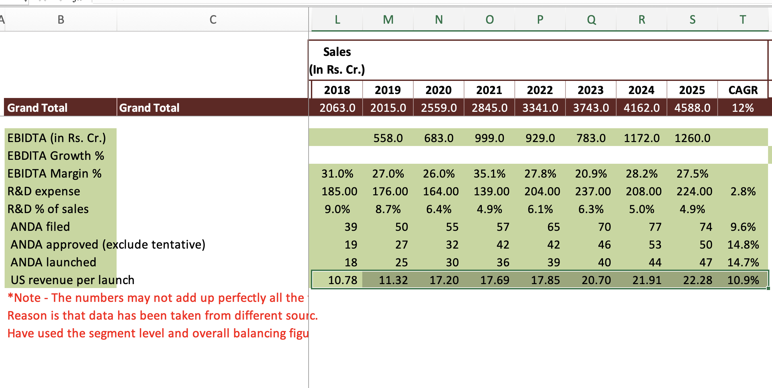Click the 2025 Grand Total cell 4588.0
This screenshot has height=388, width=772.
692,108
